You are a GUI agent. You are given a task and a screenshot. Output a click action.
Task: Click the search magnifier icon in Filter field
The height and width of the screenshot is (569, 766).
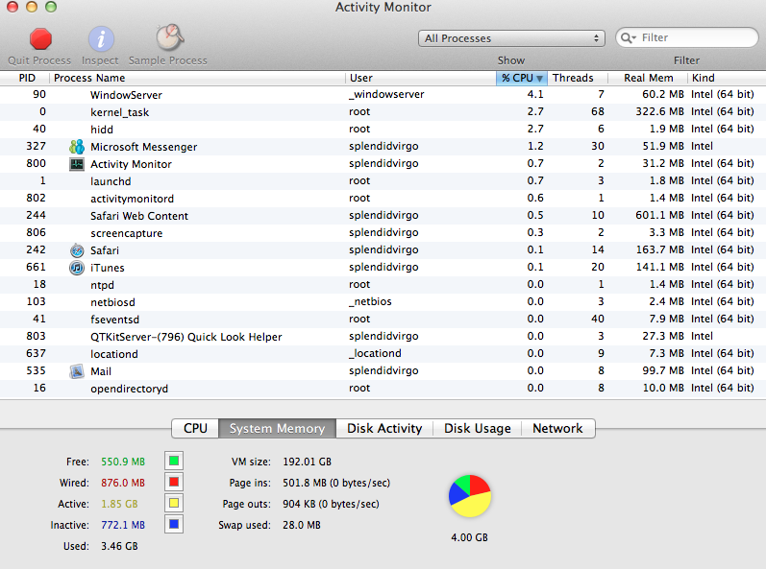tap(628, 37)
